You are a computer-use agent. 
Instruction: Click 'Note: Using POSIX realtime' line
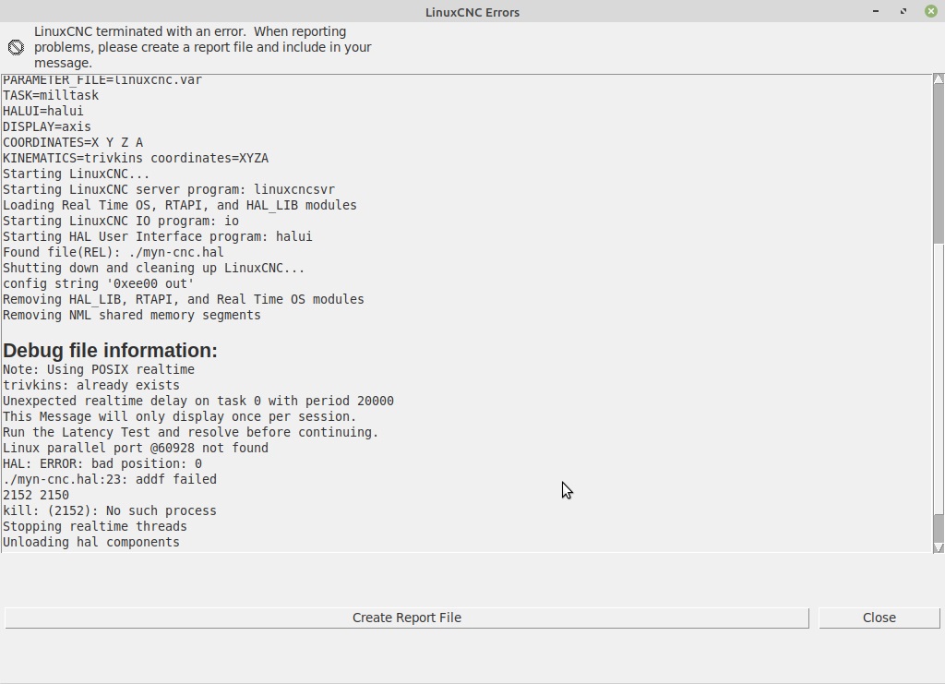99,369
